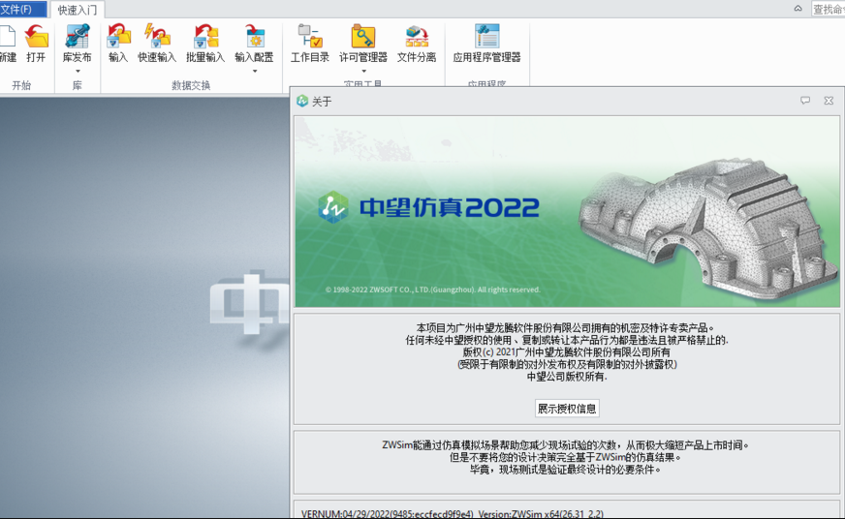Click the VERNUM version text line

coord(453,514)
